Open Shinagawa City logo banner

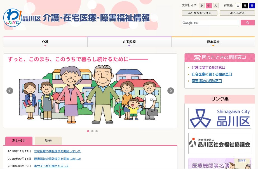coord(220,118)
